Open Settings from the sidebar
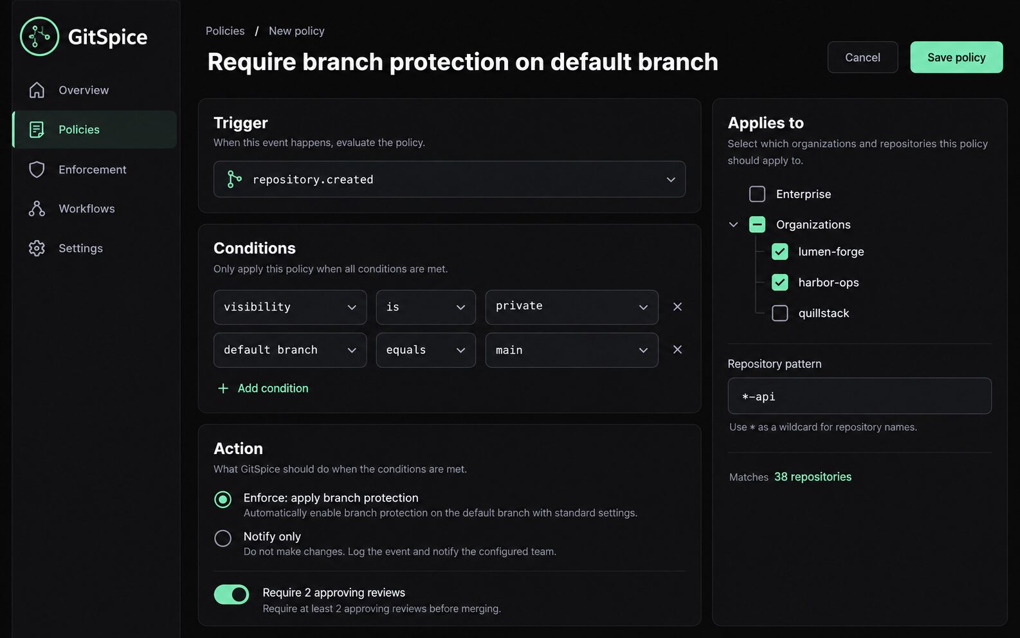This screenshot has height=638, width=1020. coord(95,248)
